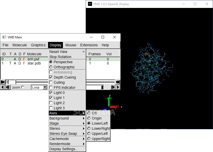The width and height of the screenshot is (213, 152).
Task: Toggle Active flag A for star.pdb
Action: pos(15,63)
